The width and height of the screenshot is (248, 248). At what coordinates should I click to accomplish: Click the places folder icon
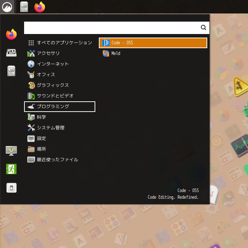(x=31, y=149)
